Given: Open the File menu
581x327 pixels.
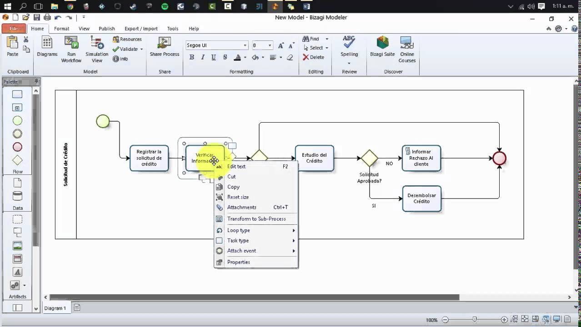Looking at the screenshot, I should tap(14, 29).
